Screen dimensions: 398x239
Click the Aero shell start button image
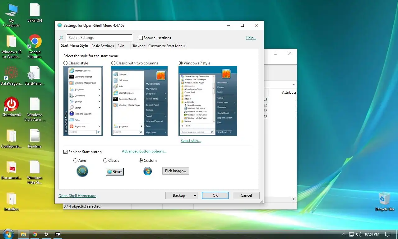pyautogui.click(x=82, y=171)
